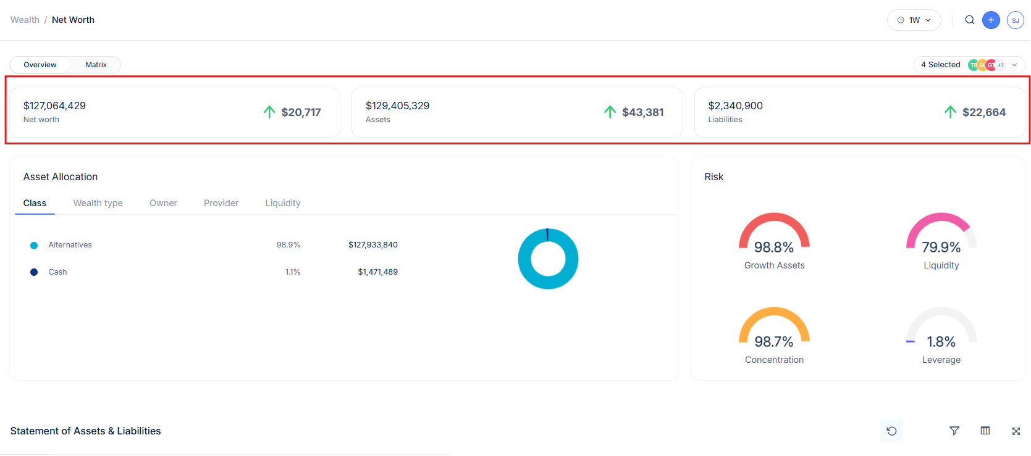Image resolution: width=1031 pixels, height=456 pixels.
Task: Select the Owner allocation tab
Action: [x=163, y=203]
